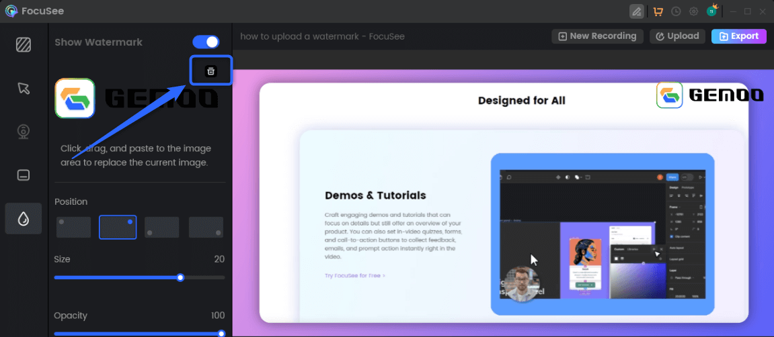Click the Opacity slider handle
Viewport: 774px width, 337px height.
click(x=221, y=334)
